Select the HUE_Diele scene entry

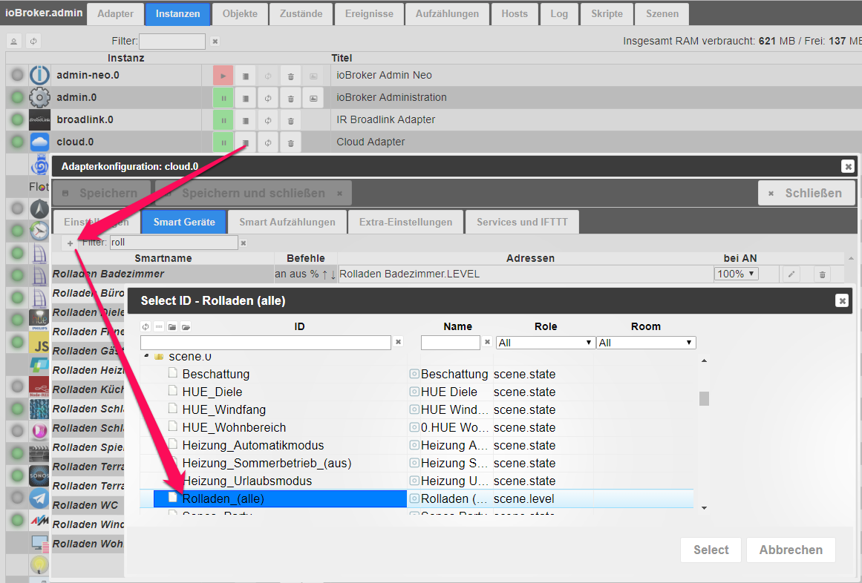(212, 392)
